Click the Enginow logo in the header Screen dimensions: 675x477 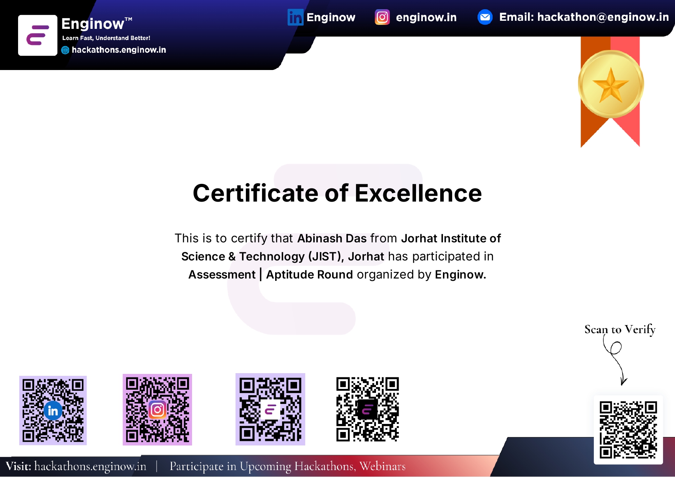point(38,35)
